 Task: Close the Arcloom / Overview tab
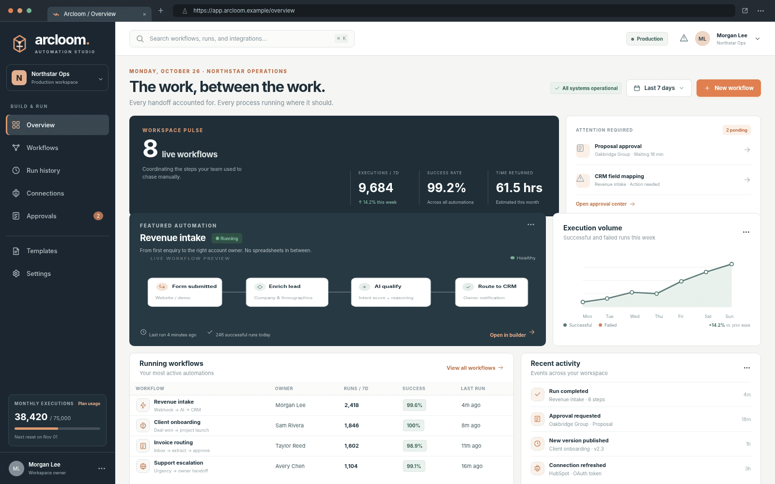(144, 14)
